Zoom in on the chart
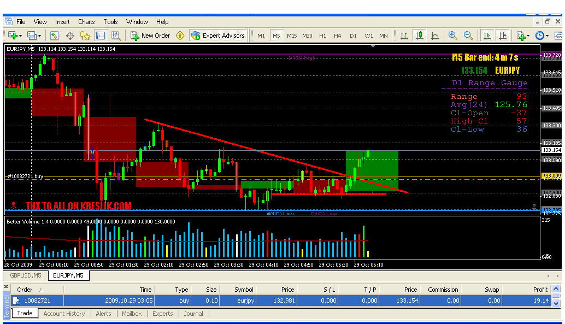The height and width of the screenshot is (324, 565). (453, 36)
